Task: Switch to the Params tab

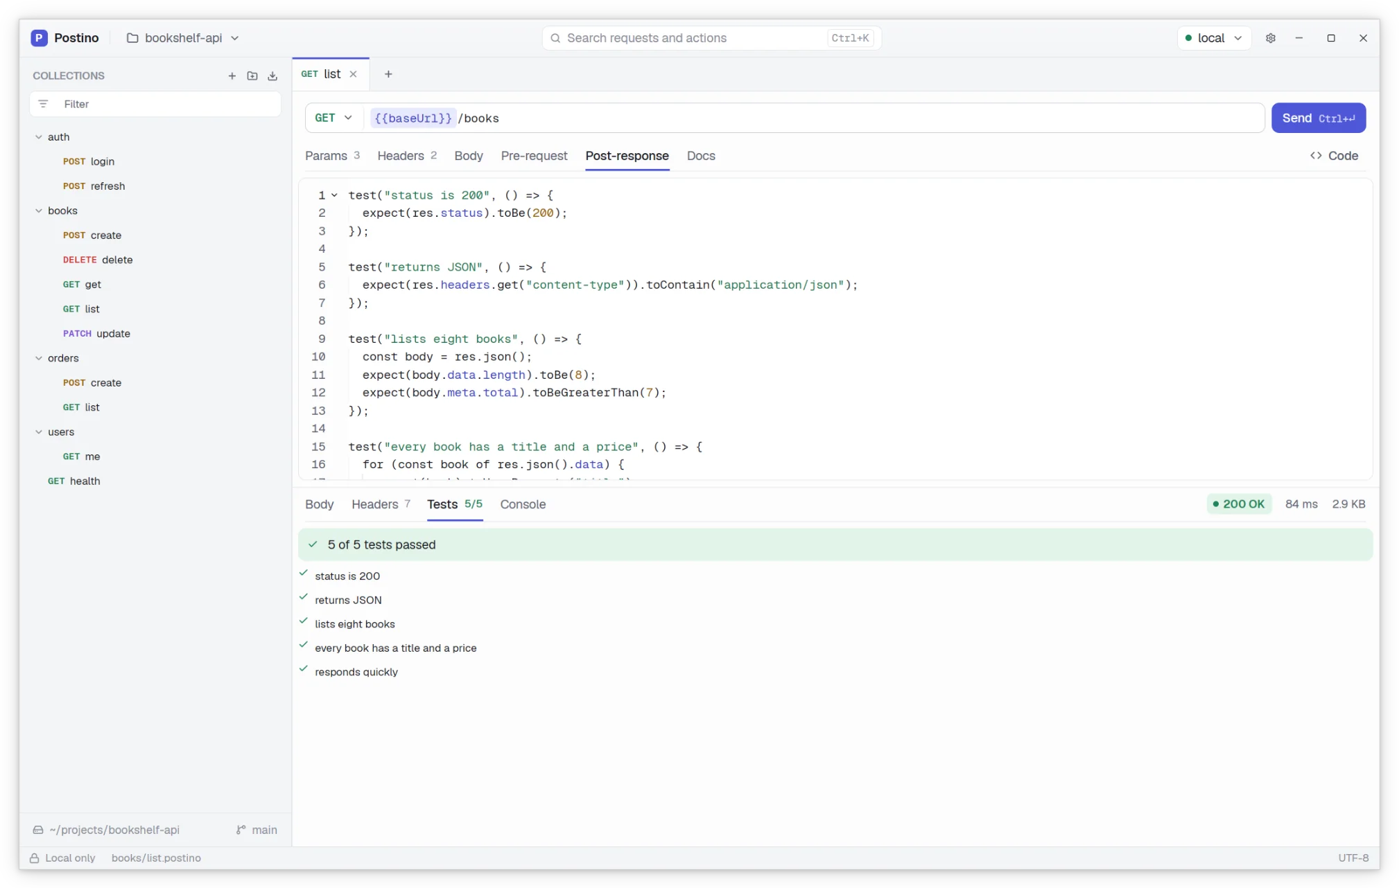Action: [x=332, y=156]
